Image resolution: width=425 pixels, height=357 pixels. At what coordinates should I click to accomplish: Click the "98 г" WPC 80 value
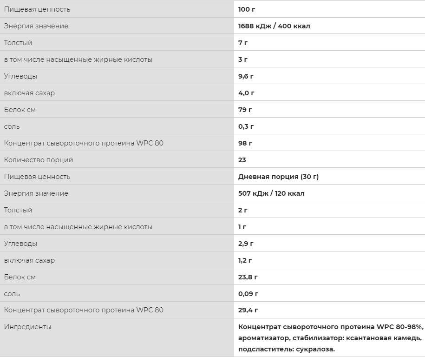coord(245,143)
